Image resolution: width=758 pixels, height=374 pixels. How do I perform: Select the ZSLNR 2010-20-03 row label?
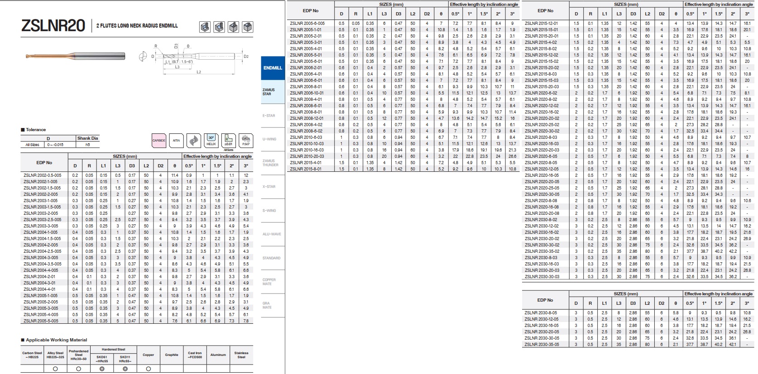point(307,156)
